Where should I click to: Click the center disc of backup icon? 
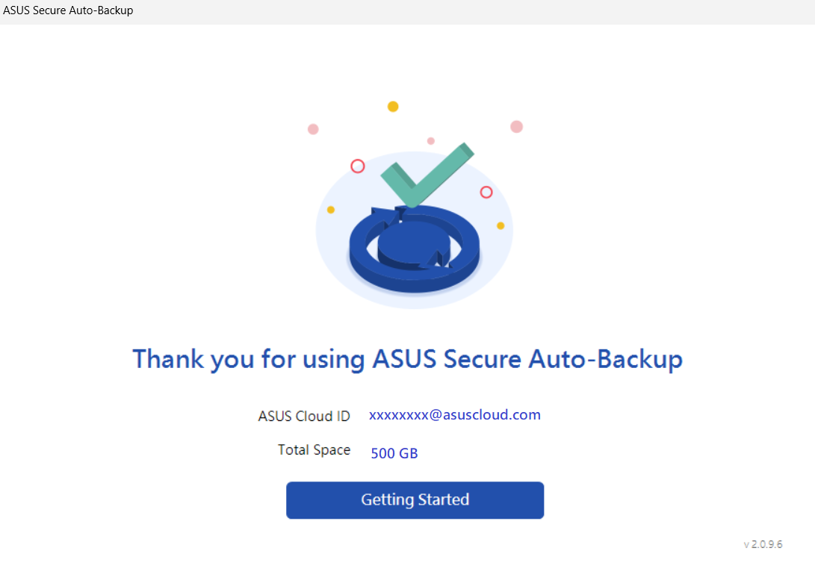coord(413,244)
